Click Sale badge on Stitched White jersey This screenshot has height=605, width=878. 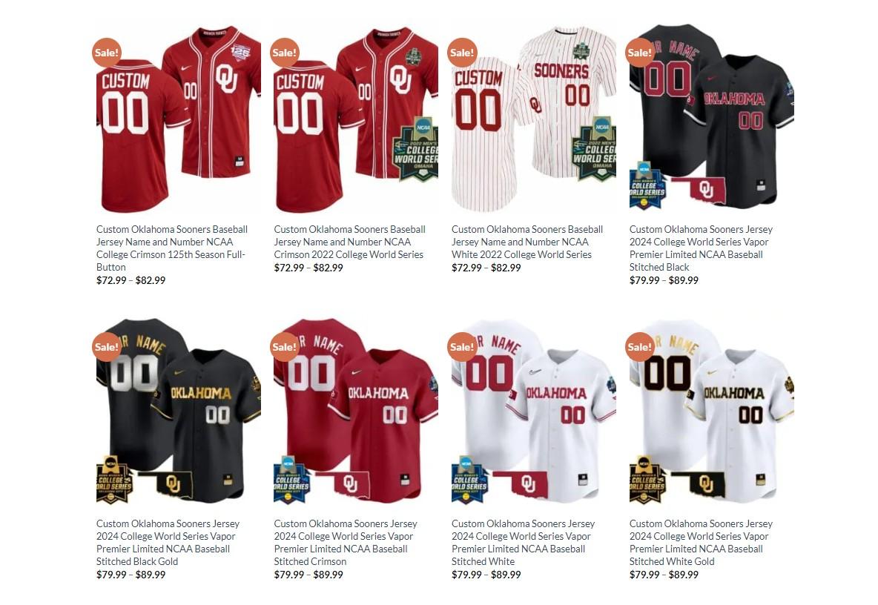click(462, 347)
